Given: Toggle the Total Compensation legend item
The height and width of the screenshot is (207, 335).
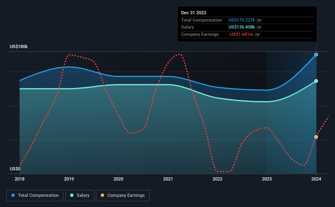Looking at the screenshot, I should click(35, 196).
